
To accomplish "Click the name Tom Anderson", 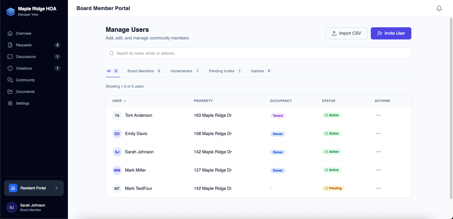I will (138, 115).
